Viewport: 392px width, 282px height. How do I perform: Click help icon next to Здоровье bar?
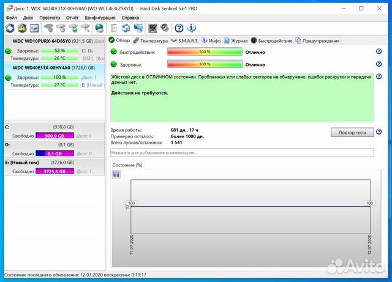pyautogui.click(x=379, y=64)
